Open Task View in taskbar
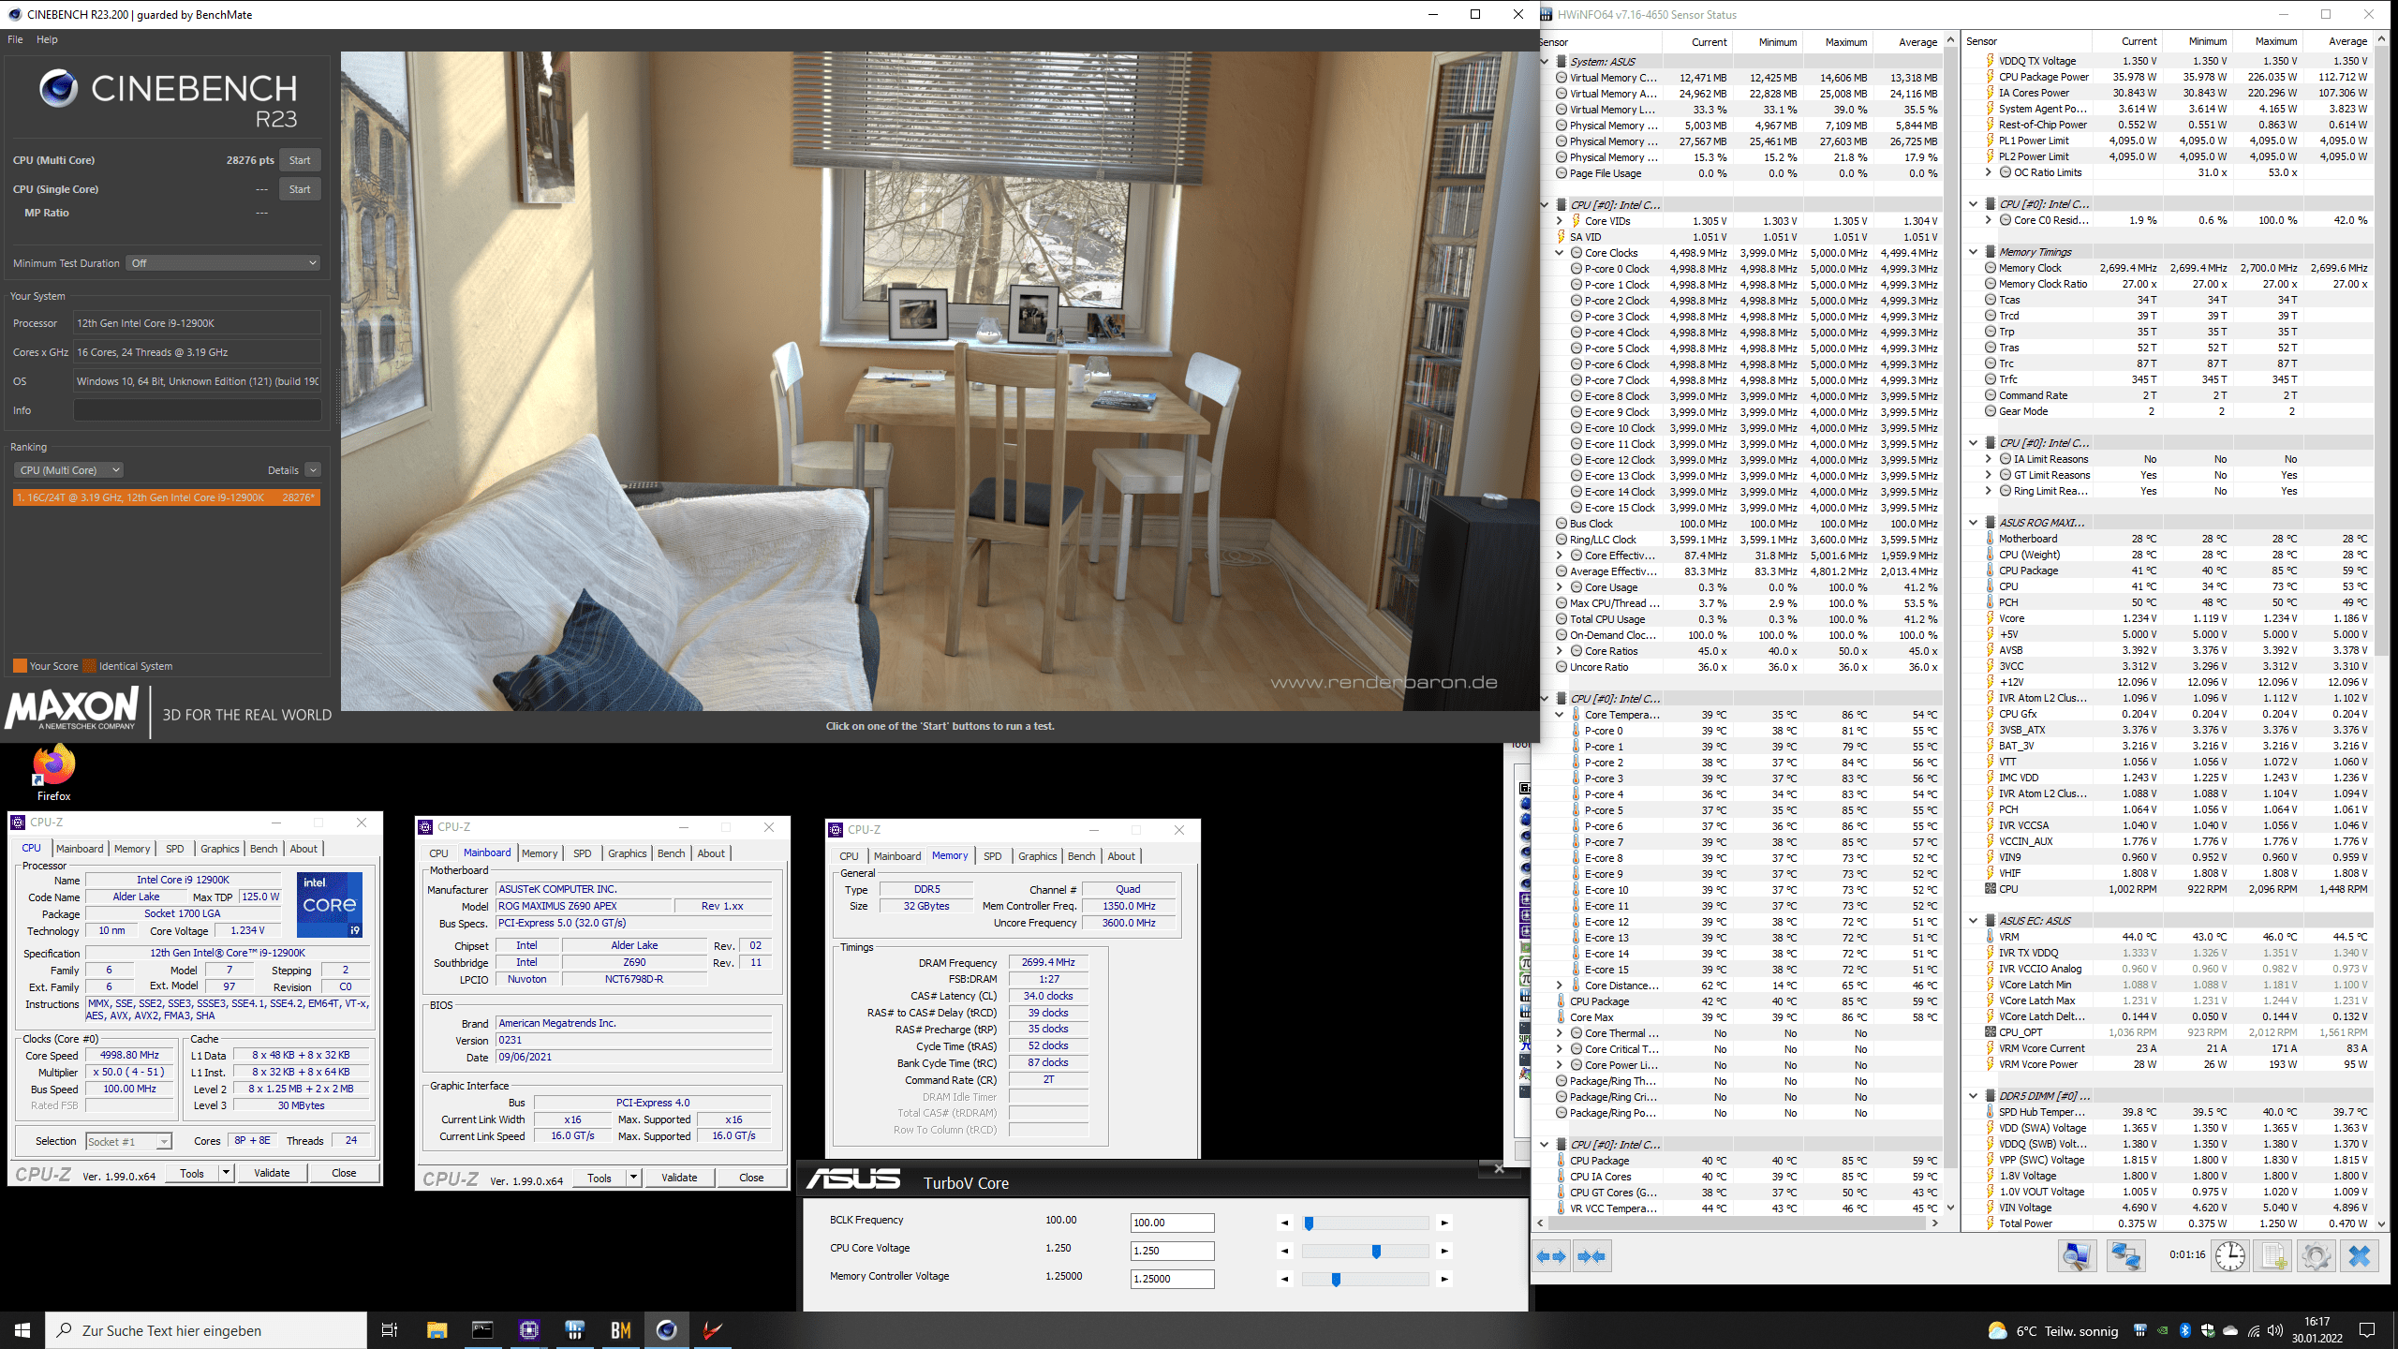2398x1349 pixels. pos(390,1330)
